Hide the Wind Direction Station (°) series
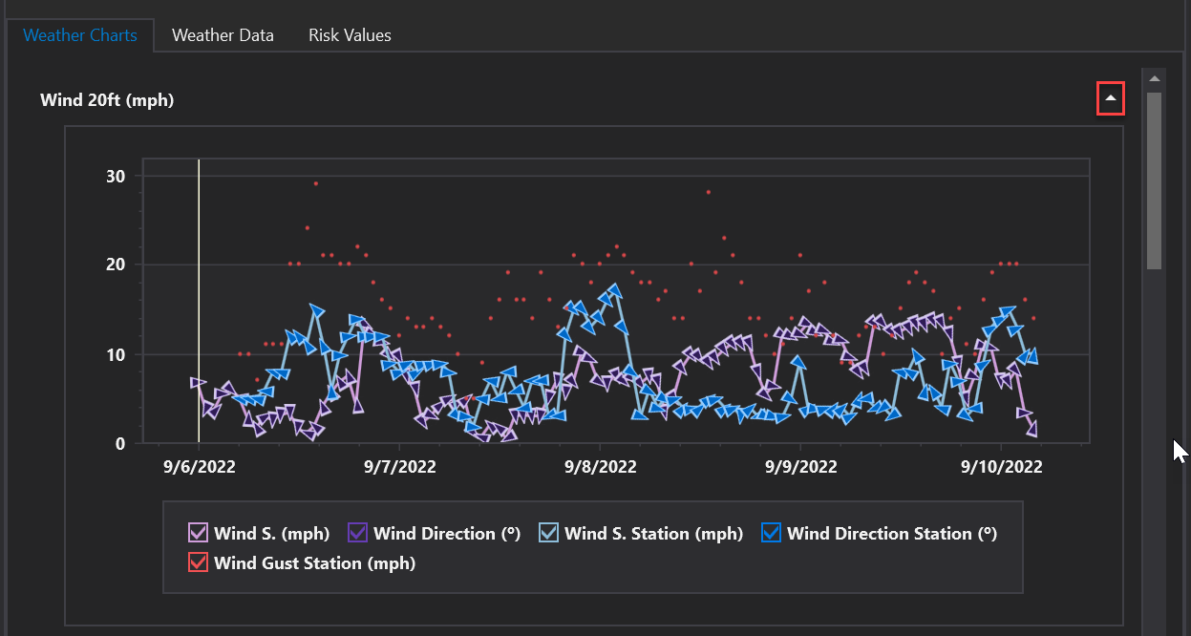 772,533
